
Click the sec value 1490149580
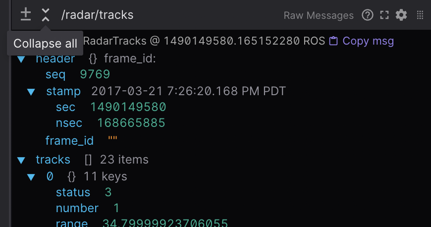click(x=128, y=107)
